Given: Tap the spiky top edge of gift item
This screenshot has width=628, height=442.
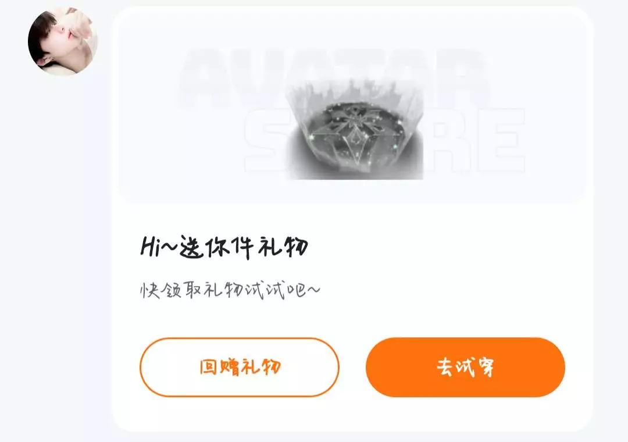Looking at the screenshot, I should click(x=355, y=91).
